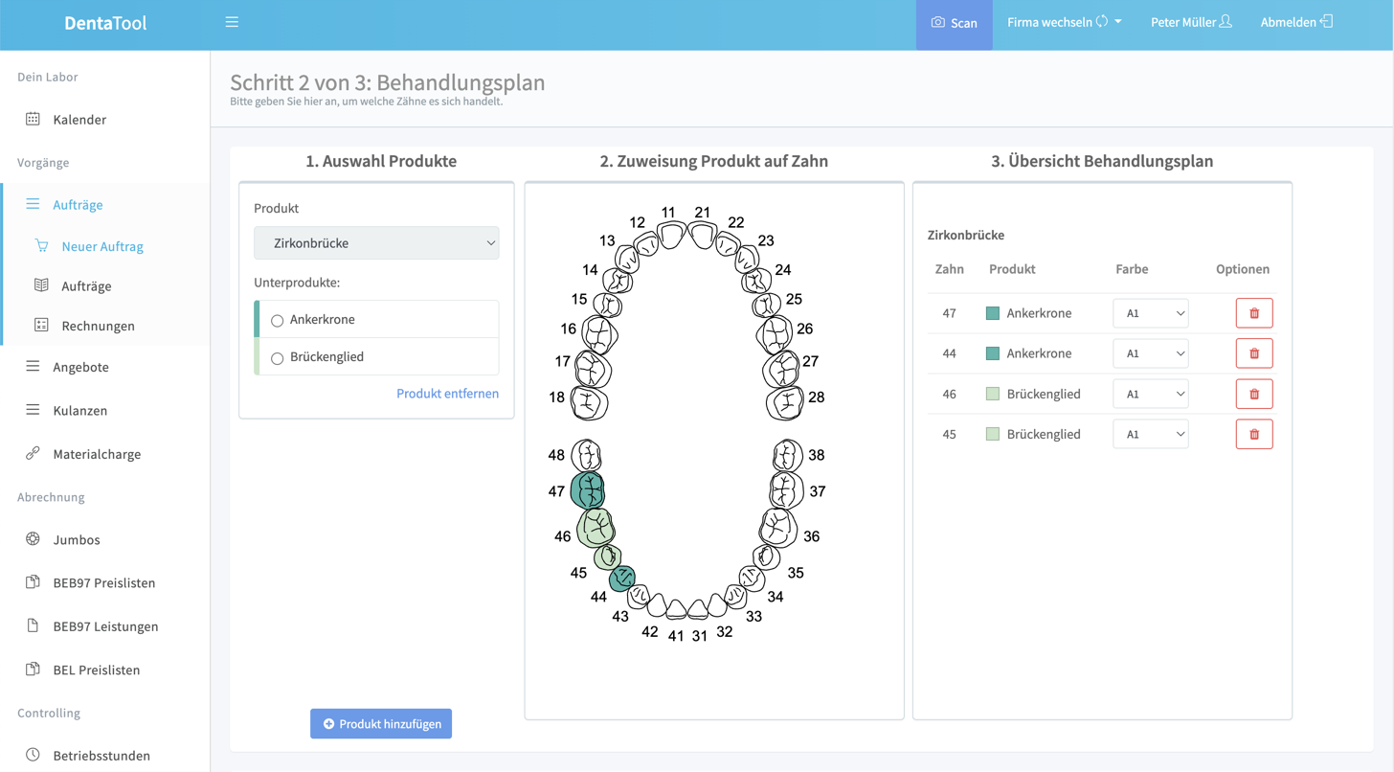Click the Rechnungen invoice icon
The height and width of the screenshot is (772, 1394).
click(x=41, y=326)
